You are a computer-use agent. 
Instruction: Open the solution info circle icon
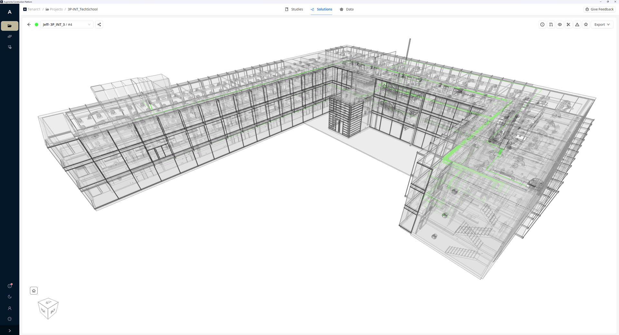coord(542,24)
